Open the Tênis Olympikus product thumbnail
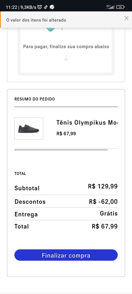The width and height of the screenshot is (132, 294). click(x=29, y=129)
